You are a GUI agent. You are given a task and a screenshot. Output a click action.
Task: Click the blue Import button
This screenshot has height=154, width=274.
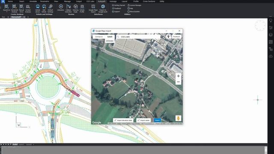click(157, 120)
